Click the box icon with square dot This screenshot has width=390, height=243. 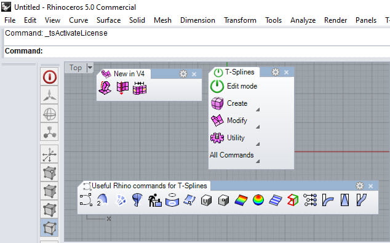pos(223,200)
